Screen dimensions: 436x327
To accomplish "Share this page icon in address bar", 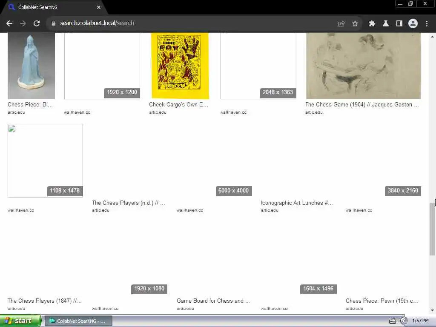I will (341, 24).
